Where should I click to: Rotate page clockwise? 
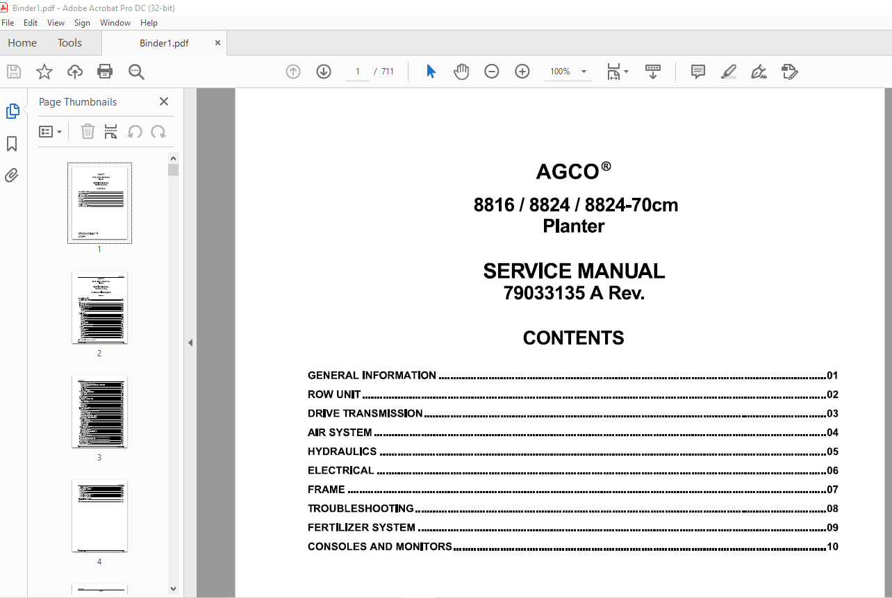coord(158,131)
